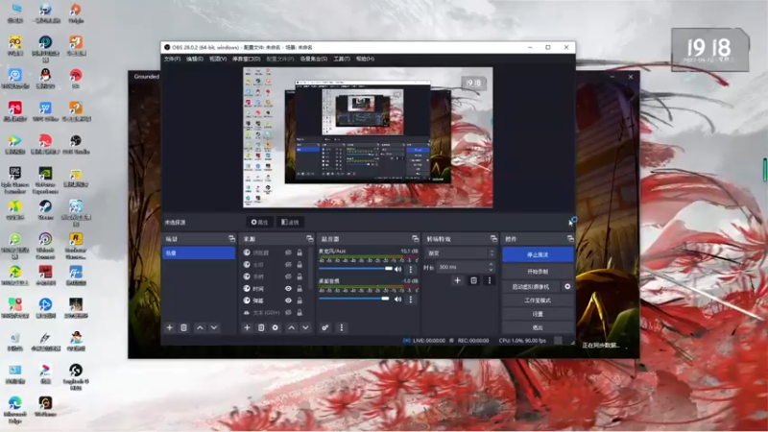Toggle the 工作室模式 studio mode button
Image resolution: width=768 pixels, height=432 pixels.
click(538, 300)
